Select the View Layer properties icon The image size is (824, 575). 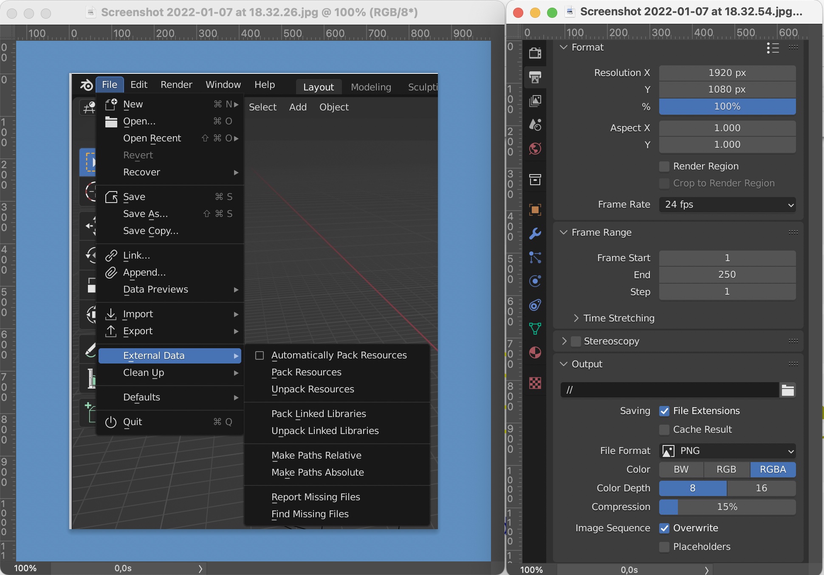click(x=535, y=101)
